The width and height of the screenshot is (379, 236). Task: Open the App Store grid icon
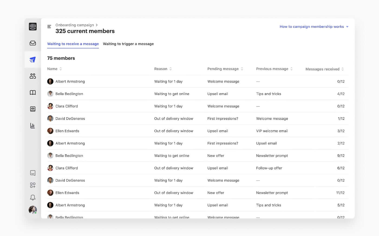pos(33,185)
